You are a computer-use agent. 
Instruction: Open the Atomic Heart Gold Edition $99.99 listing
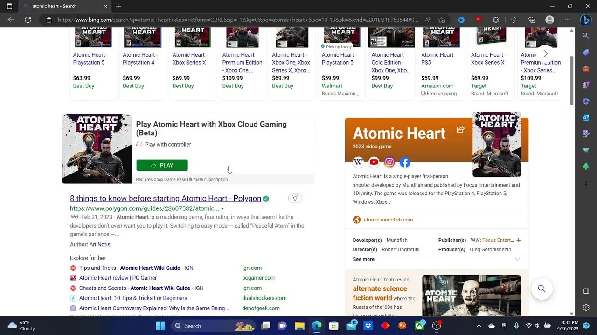[x=392, y=63]
